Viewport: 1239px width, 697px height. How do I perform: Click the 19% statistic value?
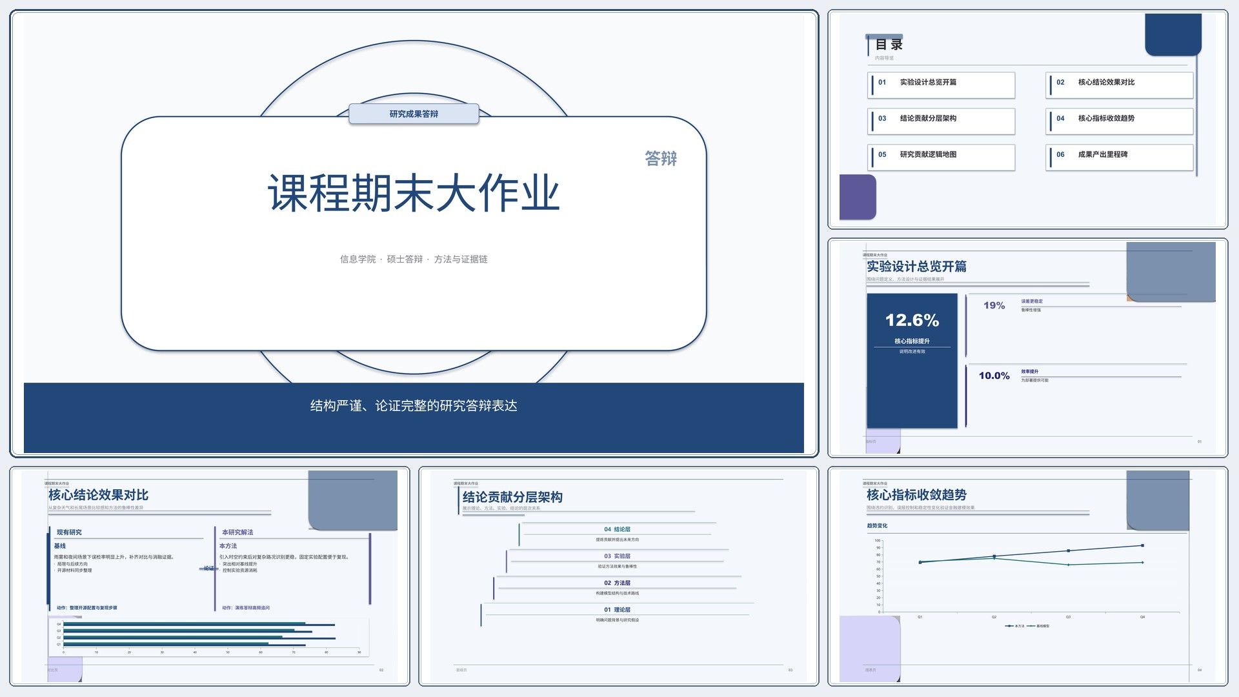994,305
